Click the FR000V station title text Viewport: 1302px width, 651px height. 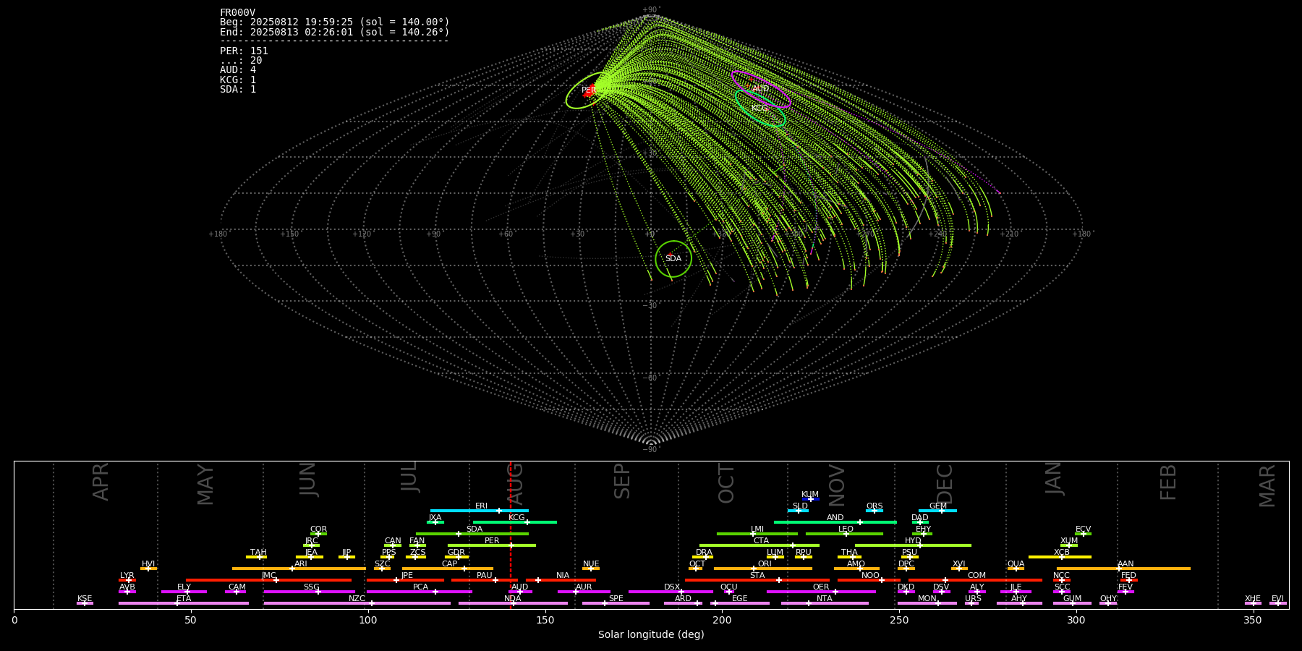[237, 12]
